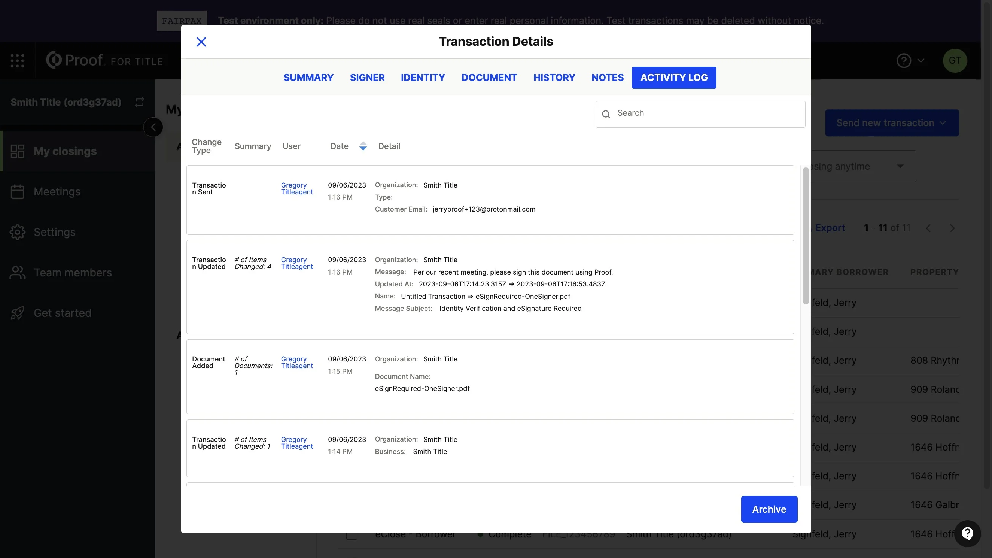
Task: Open the Summary tab
Action: (x=308, y=78)
